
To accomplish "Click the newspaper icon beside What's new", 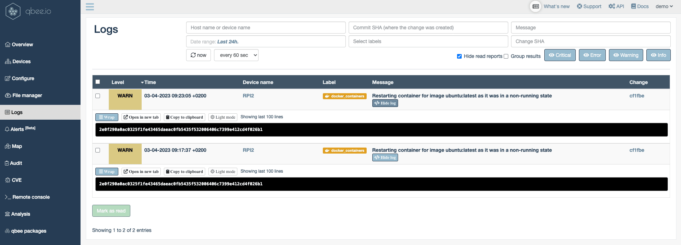I will click(535, 6).
